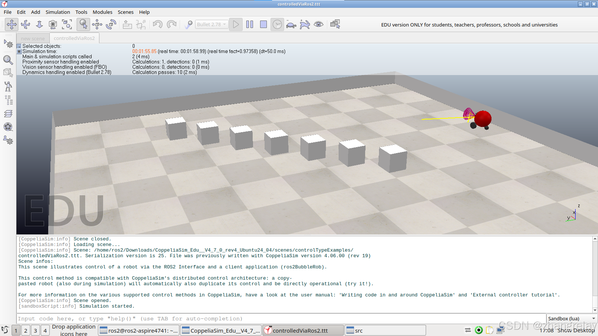
Task: Click the Undo toolbar icon
Action: [157, 24]
